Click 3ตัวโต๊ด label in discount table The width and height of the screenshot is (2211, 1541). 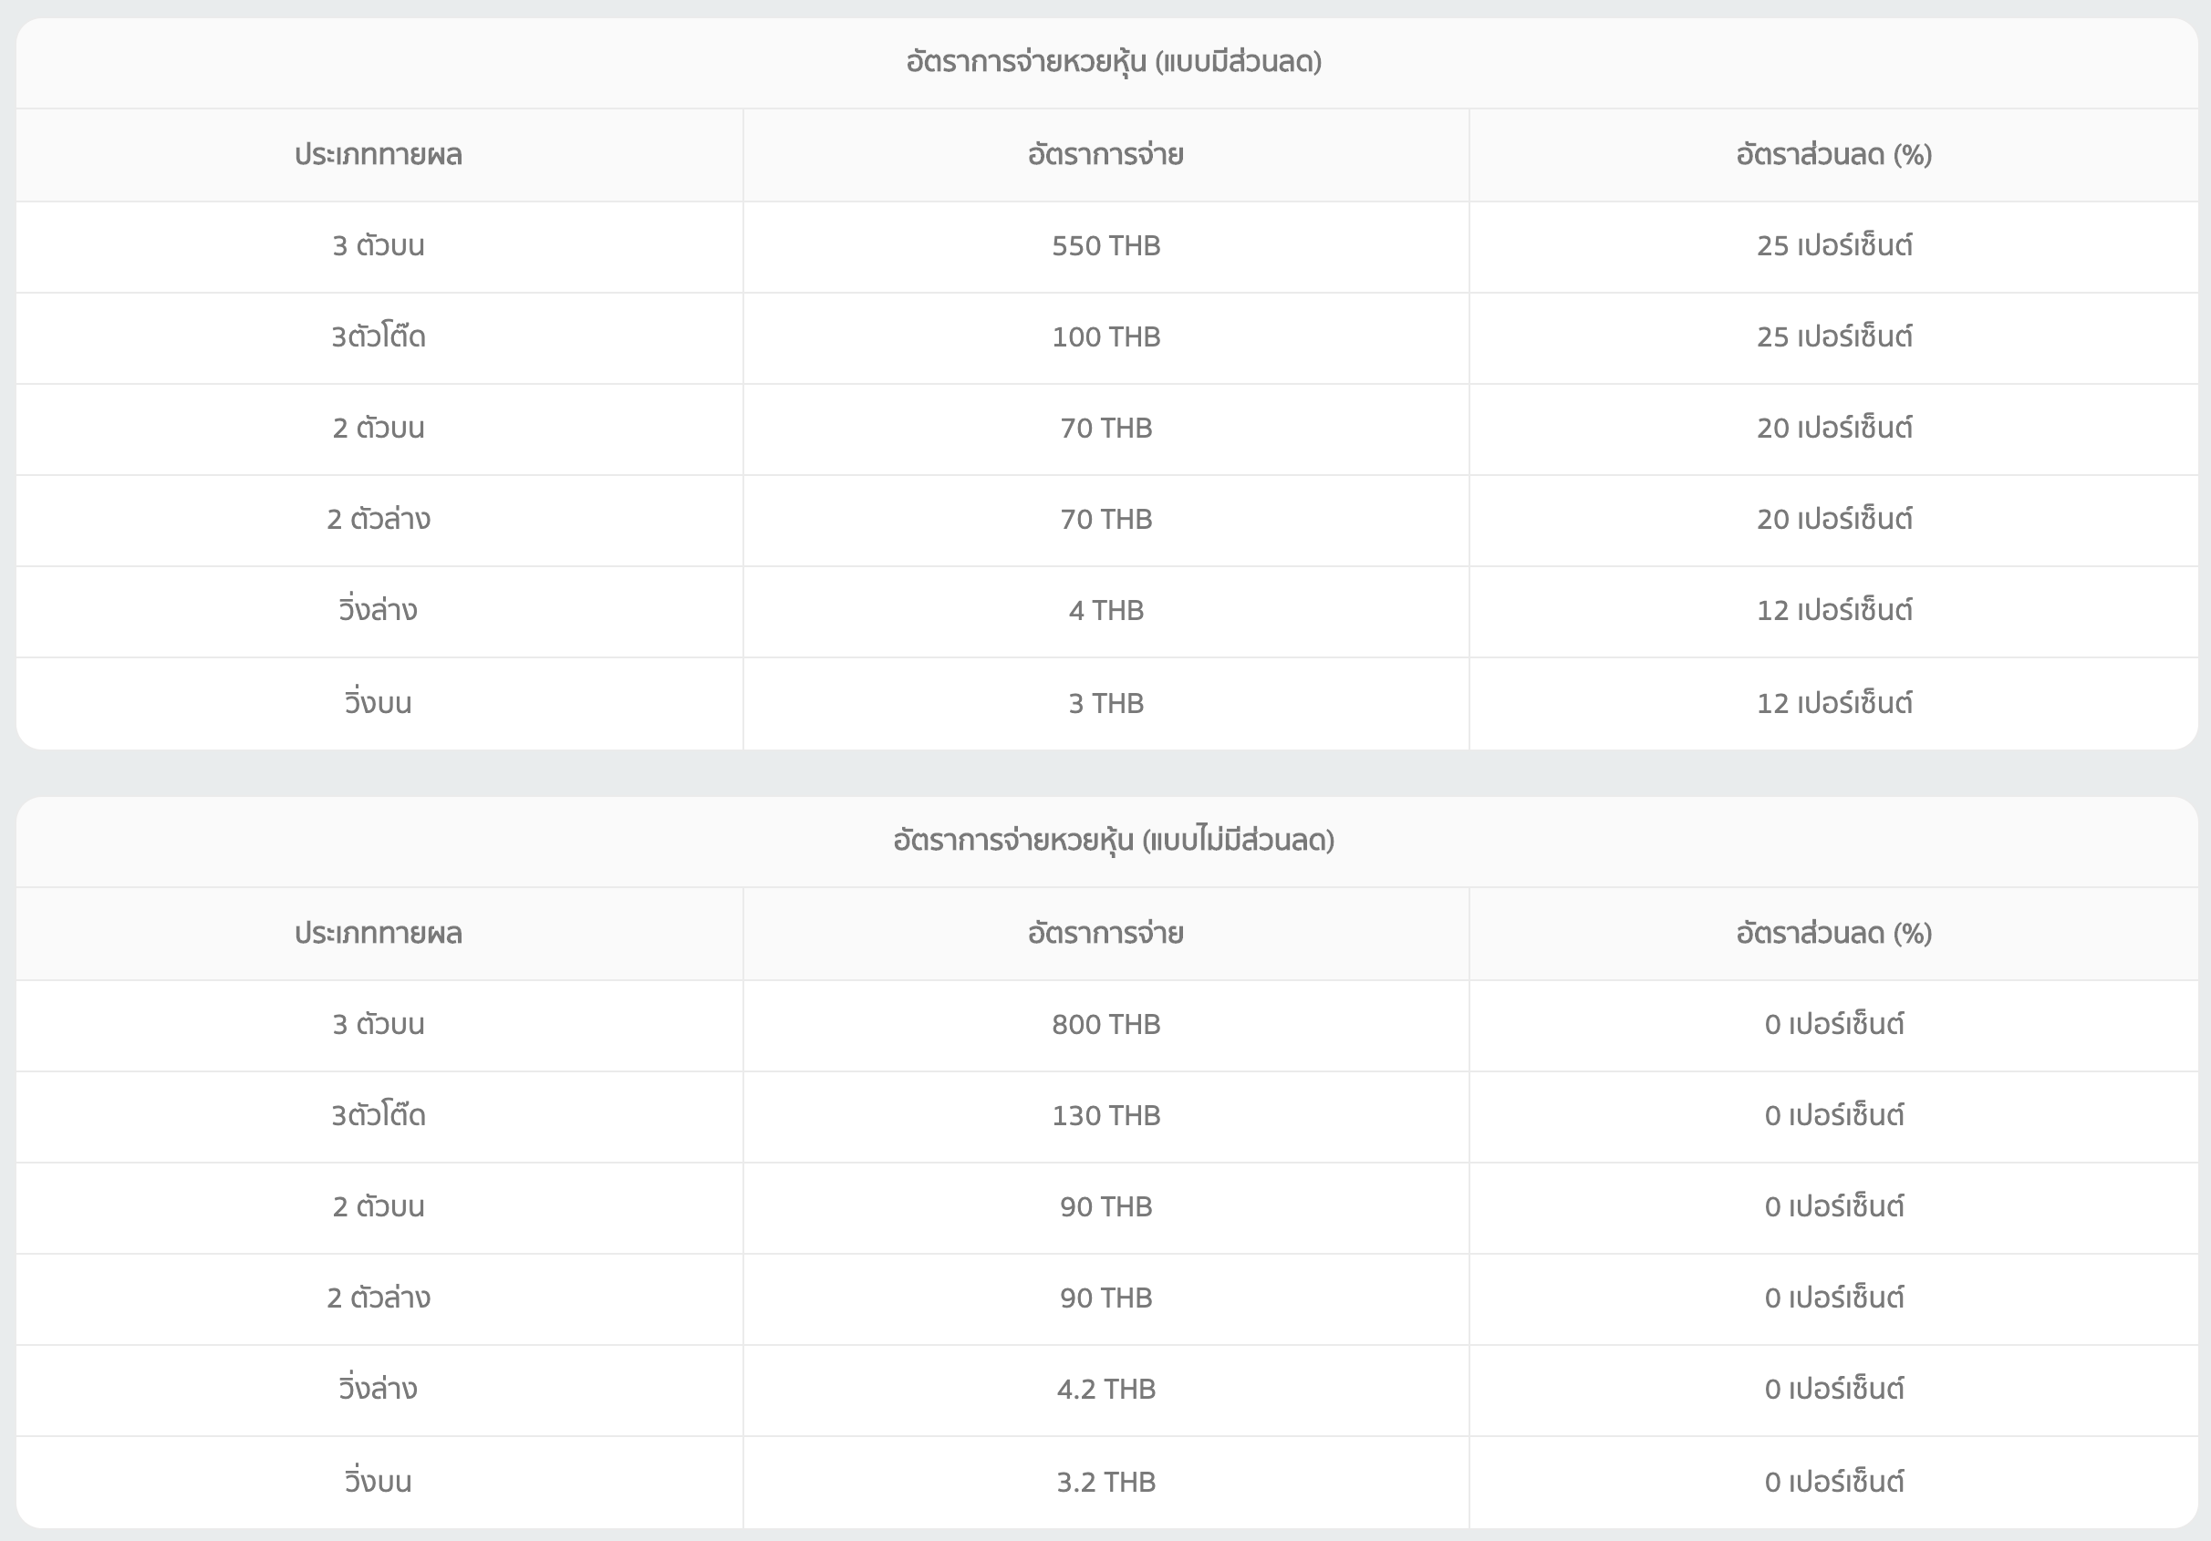tap(379, 336)
